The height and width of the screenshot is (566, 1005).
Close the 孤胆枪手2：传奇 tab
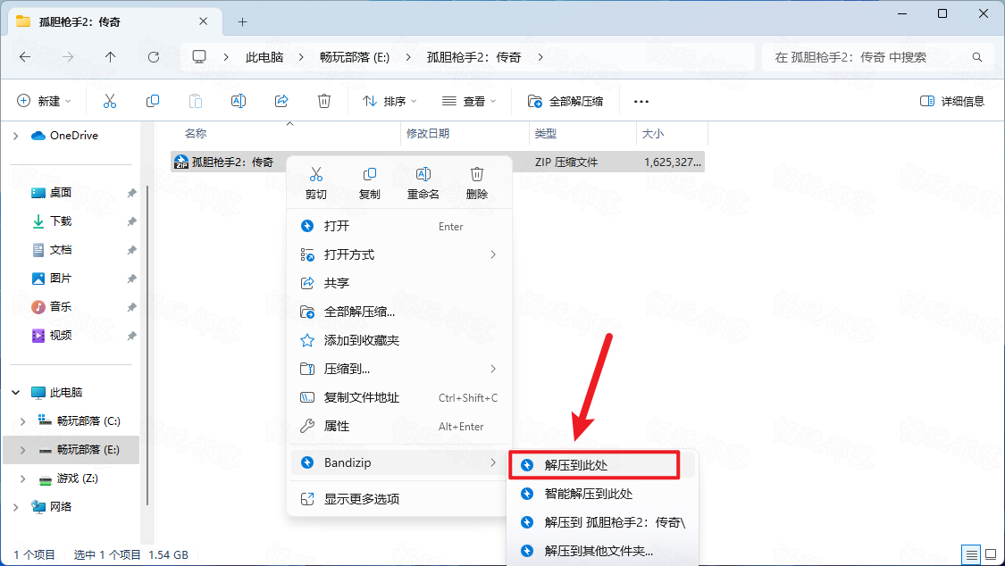pos(203,21)
